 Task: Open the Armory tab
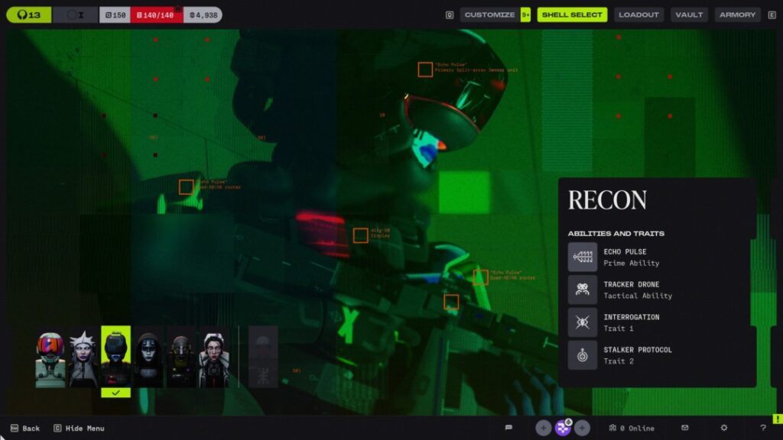click(737, 15)
